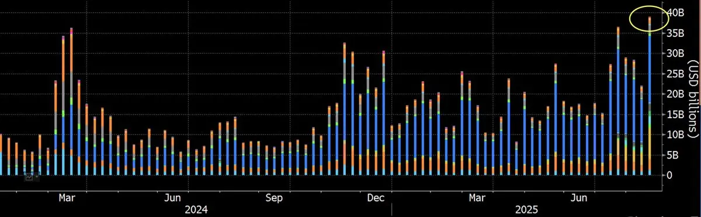
Task: Click the 30B y-axis label
Action: [x=676, y=53]
